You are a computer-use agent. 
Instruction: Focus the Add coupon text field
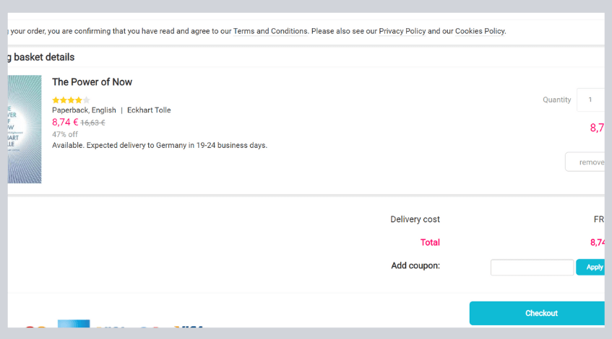[x=532, y=268]
